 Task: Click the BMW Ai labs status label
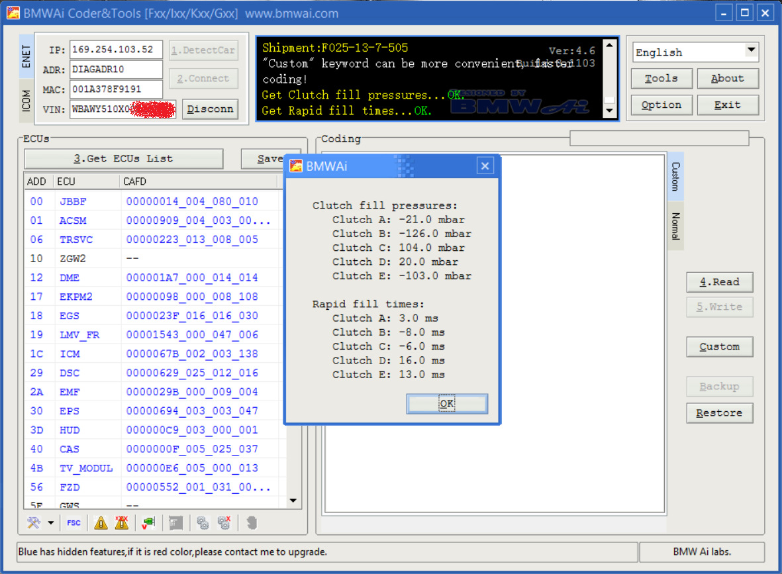[x=702, y=551]
